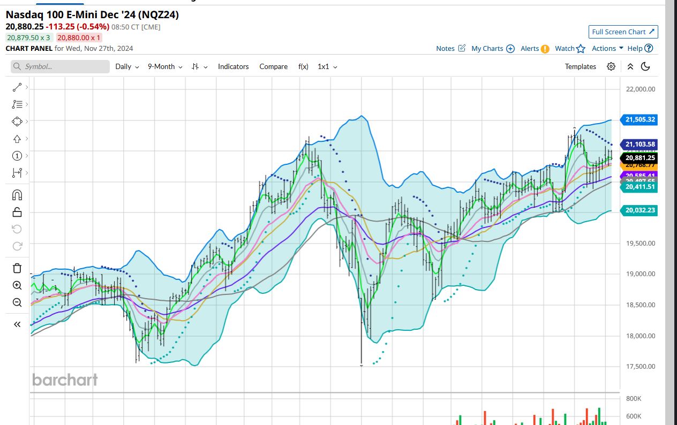The height and width of the screenshot is (425, 677).
Task: Toggle dark mode moon icon
Action: [x=645, y=66]
